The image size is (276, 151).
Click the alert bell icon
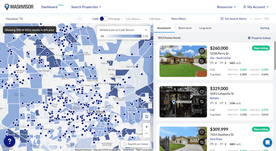point(222,19)
